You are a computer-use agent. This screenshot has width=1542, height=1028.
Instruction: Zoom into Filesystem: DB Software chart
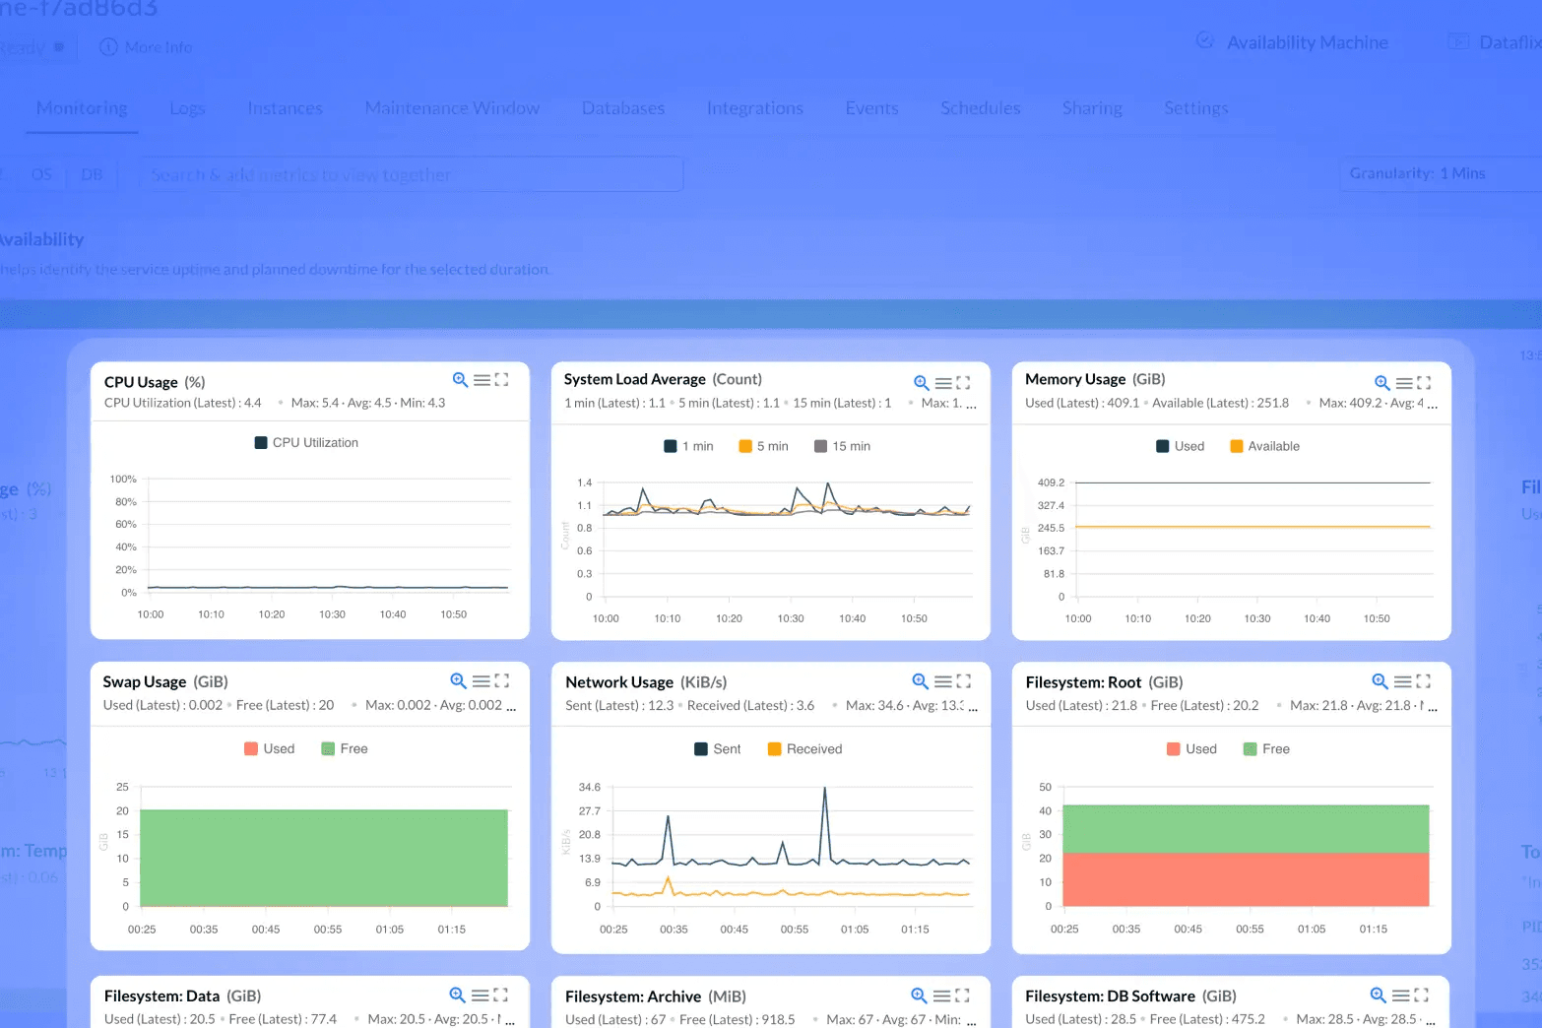pos(1379,996)
